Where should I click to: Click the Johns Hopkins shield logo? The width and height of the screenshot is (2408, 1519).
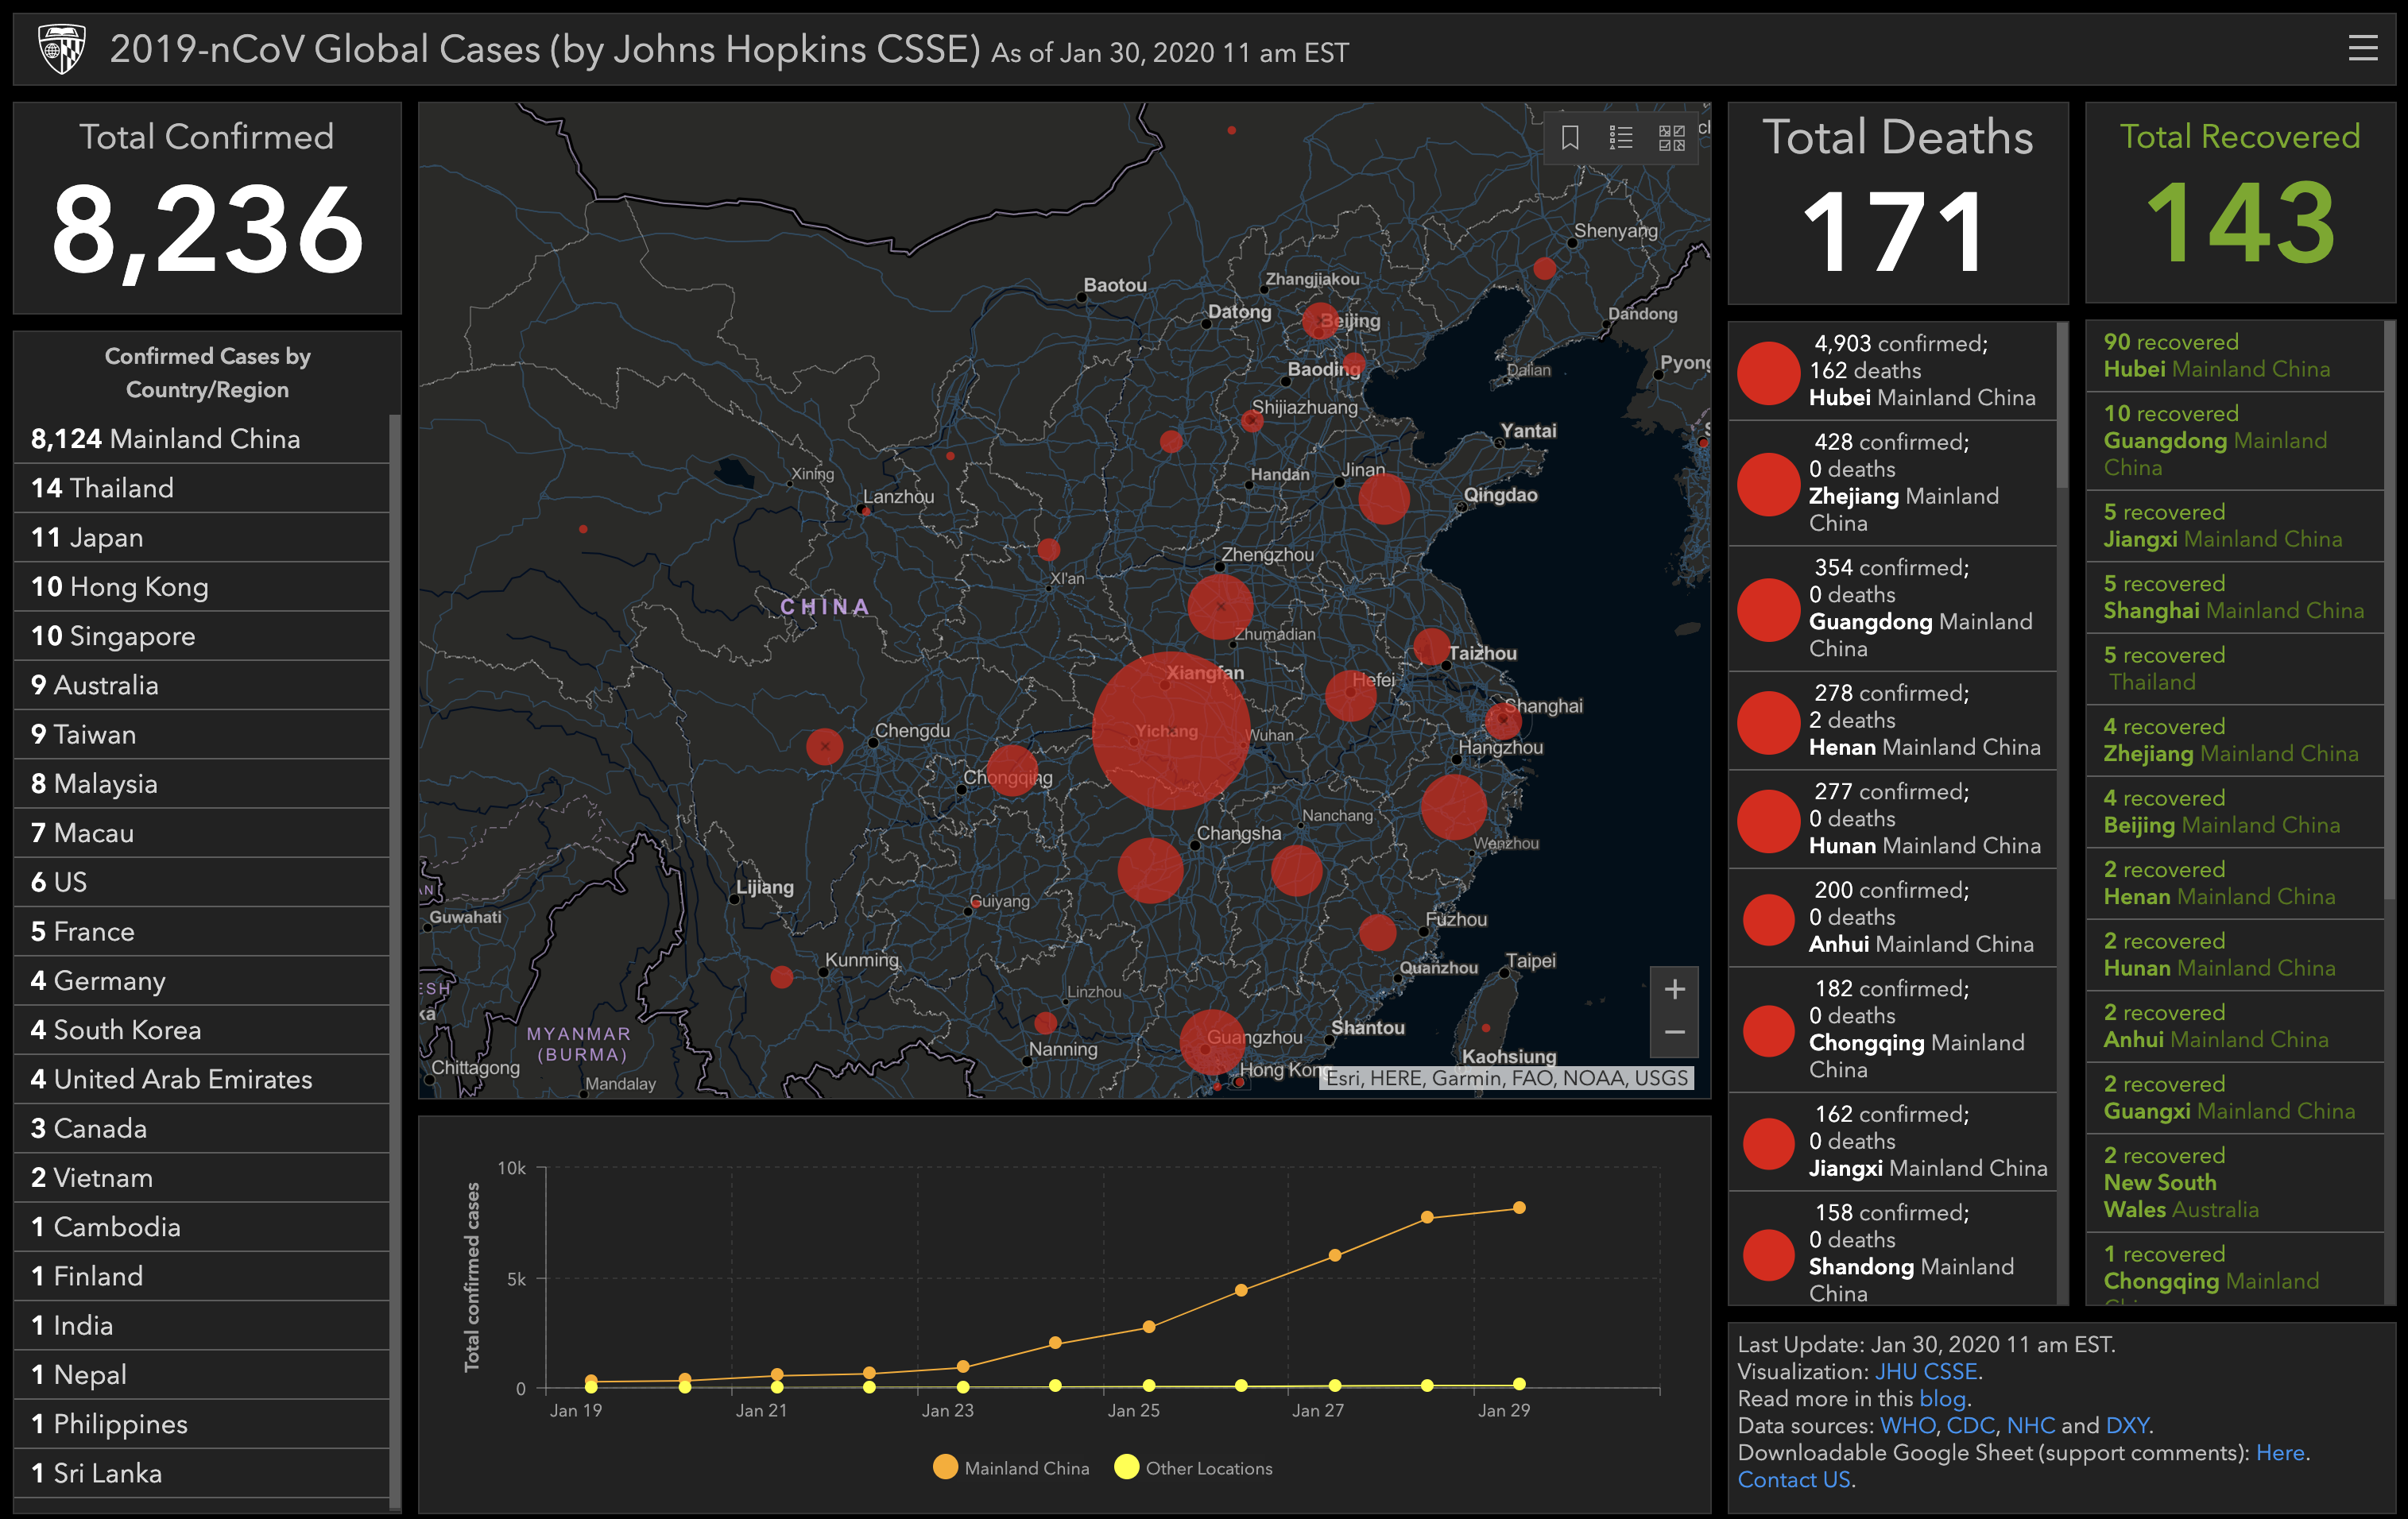62,49
